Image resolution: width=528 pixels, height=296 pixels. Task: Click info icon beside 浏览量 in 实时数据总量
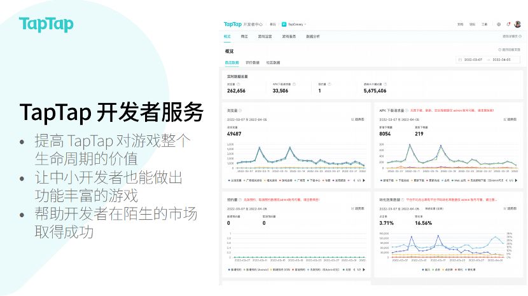coord(239,84)
